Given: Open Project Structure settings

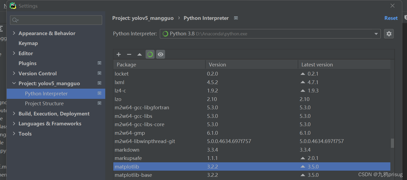Looking at the screenshot, I should point(44,103).
